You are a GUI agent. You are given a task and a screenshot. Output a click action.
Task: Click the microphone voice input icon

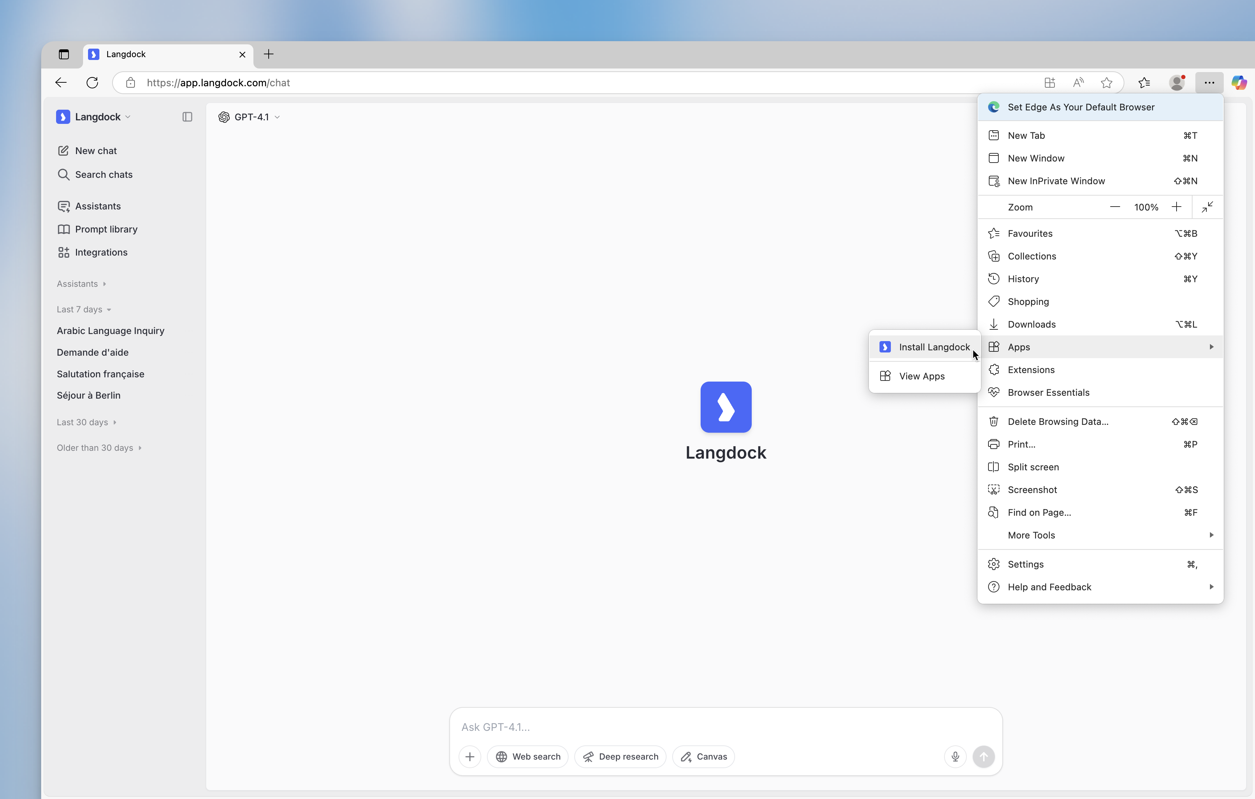click(x=955, y=756)
